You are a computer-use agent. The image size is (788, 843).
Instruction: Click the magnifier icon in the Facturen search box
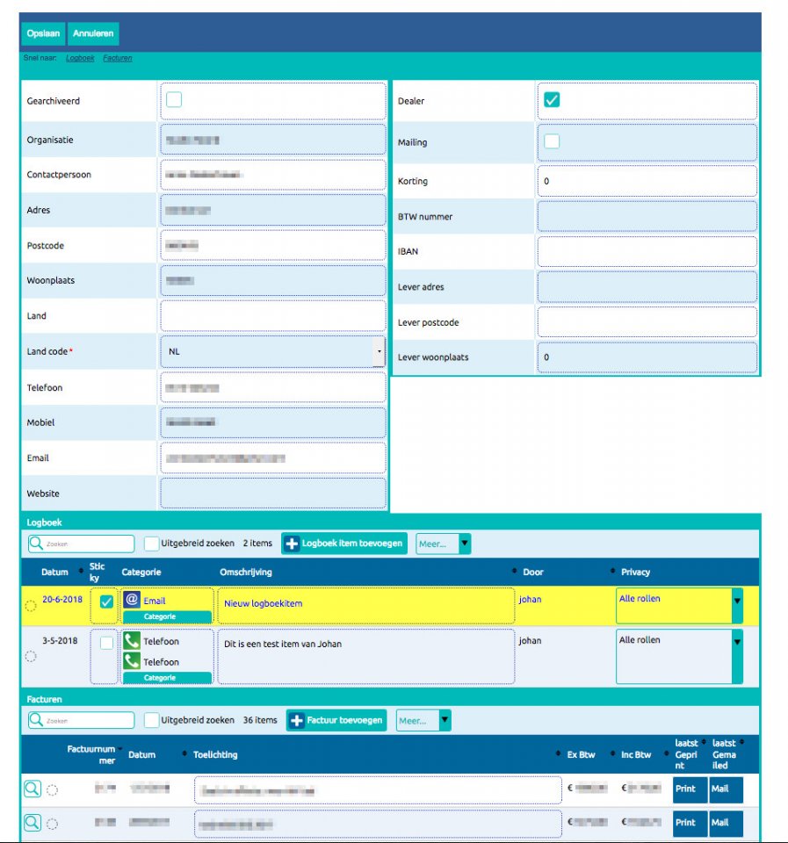(x=36, y=720)
